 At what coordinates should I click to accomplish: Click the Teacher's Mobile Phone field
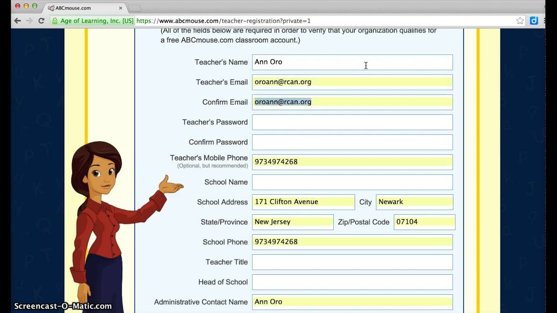(352, 162)
